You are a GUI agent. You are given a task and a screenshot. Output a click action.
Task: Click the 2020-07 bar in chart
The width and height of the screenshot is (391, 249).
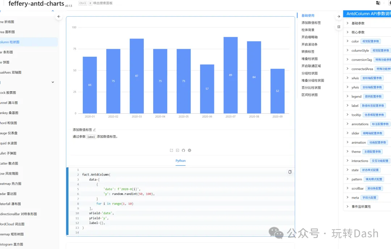tap(231, 75)
